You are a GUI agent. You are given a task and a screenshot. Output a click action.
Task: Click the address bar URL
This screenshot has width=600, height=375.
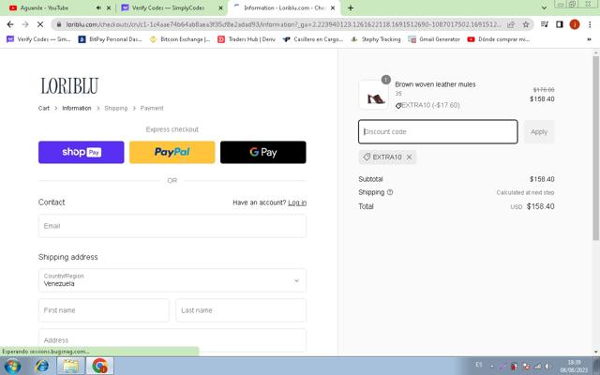(x=283, y=24)
